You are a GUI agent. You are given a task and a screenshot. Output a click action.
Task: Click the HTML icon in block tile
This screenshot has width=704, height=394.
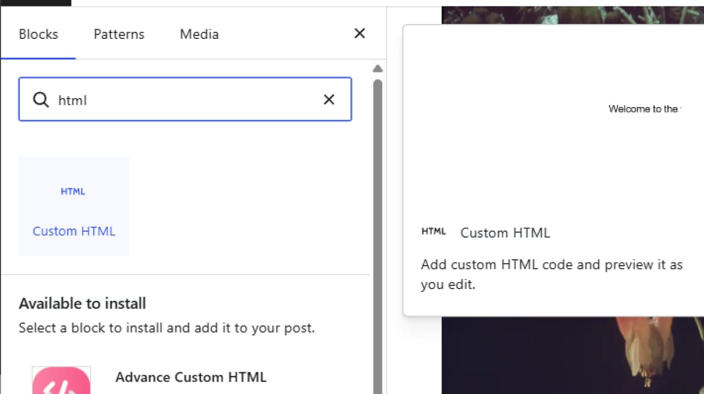point(73,192)
